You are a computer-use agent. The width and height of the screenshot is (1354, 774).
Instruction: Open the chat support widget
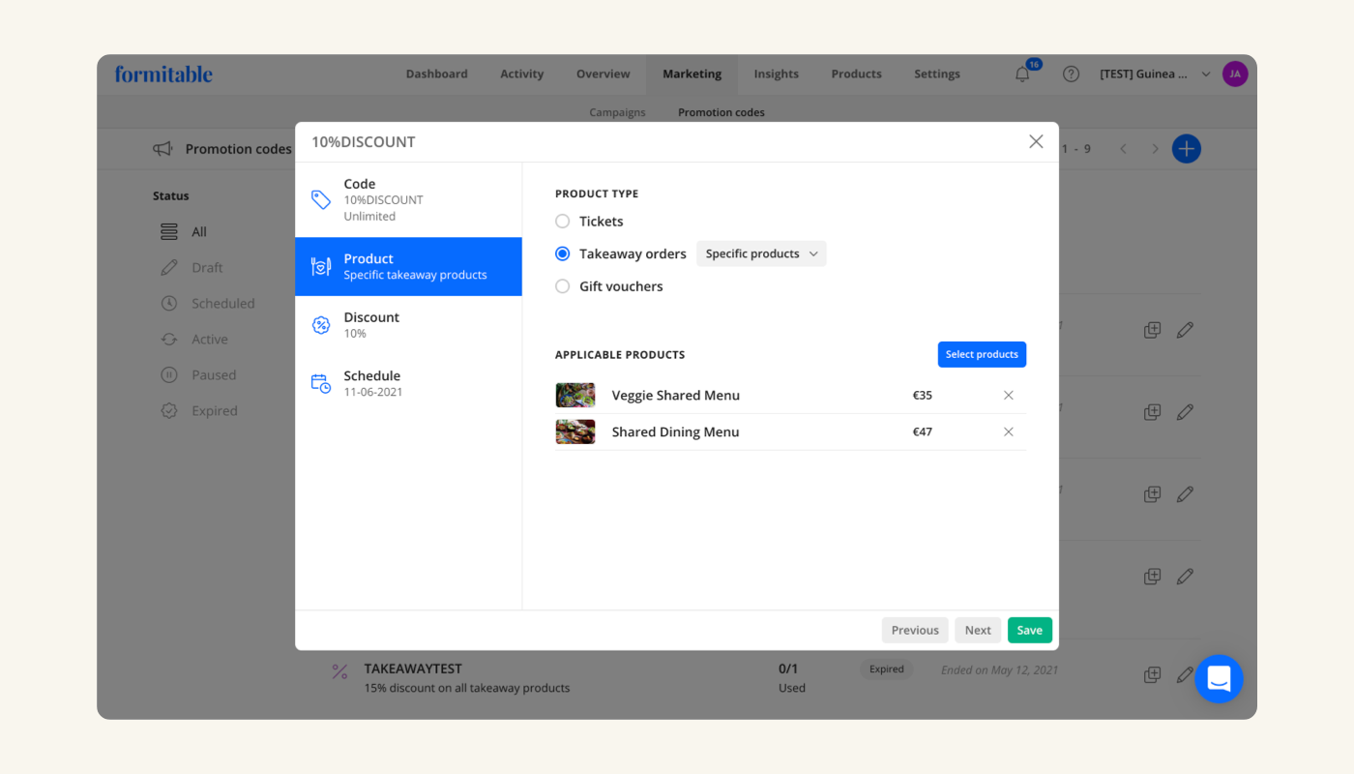point(1219,679)
